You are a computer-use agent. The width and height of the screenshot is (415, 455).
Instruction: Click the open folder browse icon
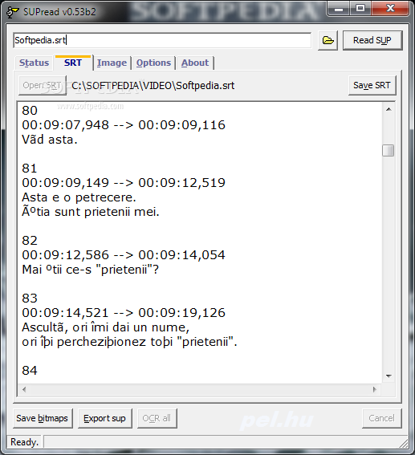pos(328,40)
